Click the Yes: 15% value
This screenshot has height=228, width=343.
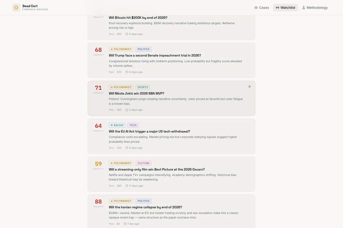[115, 148]
